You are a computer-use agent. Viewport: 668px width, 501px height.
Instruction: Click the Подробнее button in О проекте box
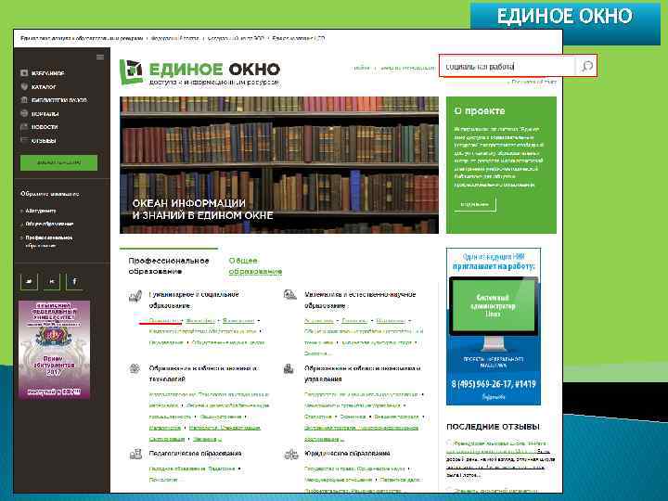pos(475,204)
